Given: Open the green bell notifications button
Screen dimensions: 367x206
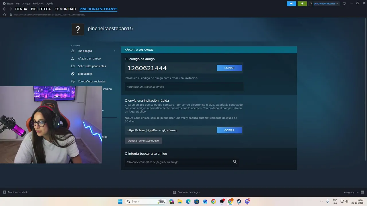Looking at the screenshot, I should pyautogui.click(x=302, y=3).
